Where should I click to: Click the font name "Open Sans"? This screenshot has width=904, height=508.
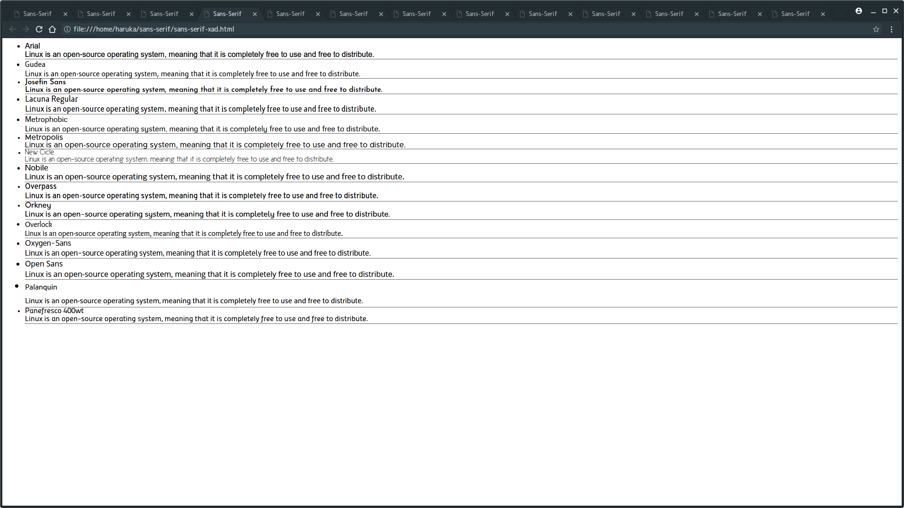tap(44, 264)
